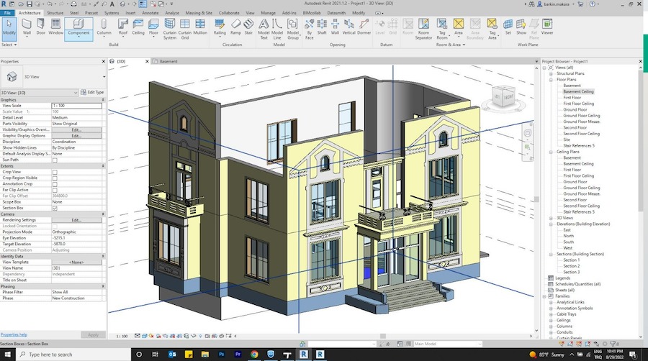Screen dimensions: 648x361
Task: Click the Edit Type button
Action: pos(92,93)
